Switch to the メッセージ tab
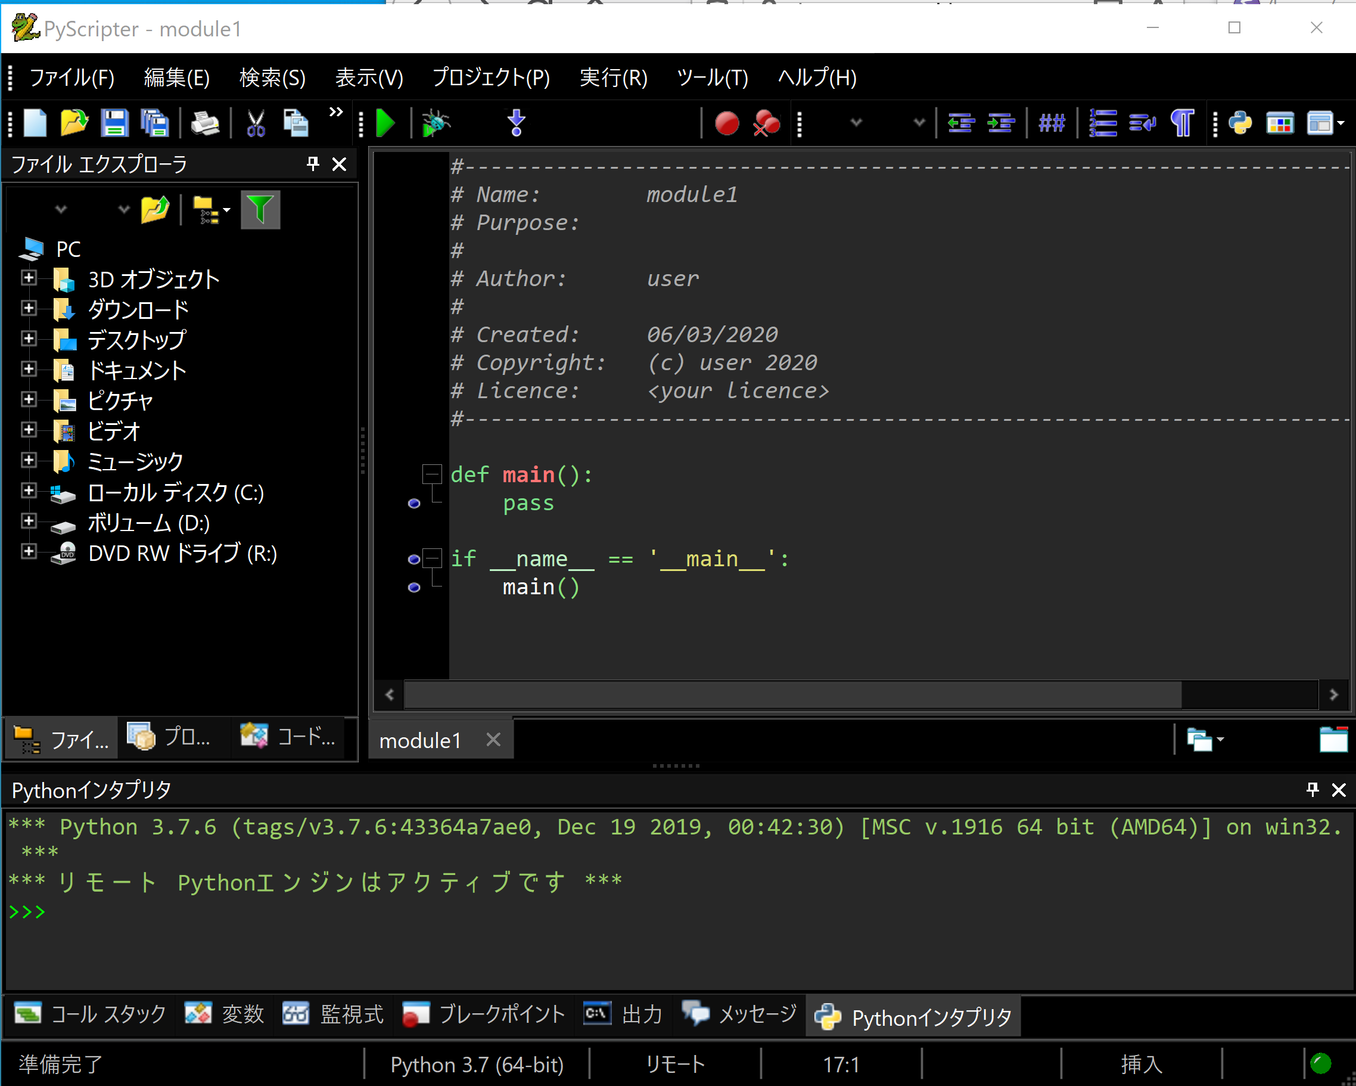The image size is (1356, 1086). 739,1014
